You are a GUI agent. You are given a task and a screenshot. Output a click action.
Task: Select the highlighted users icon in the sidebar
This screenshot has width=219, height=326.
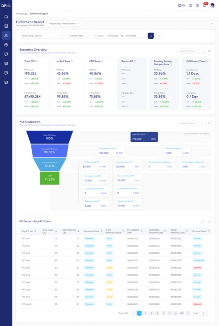6,35
